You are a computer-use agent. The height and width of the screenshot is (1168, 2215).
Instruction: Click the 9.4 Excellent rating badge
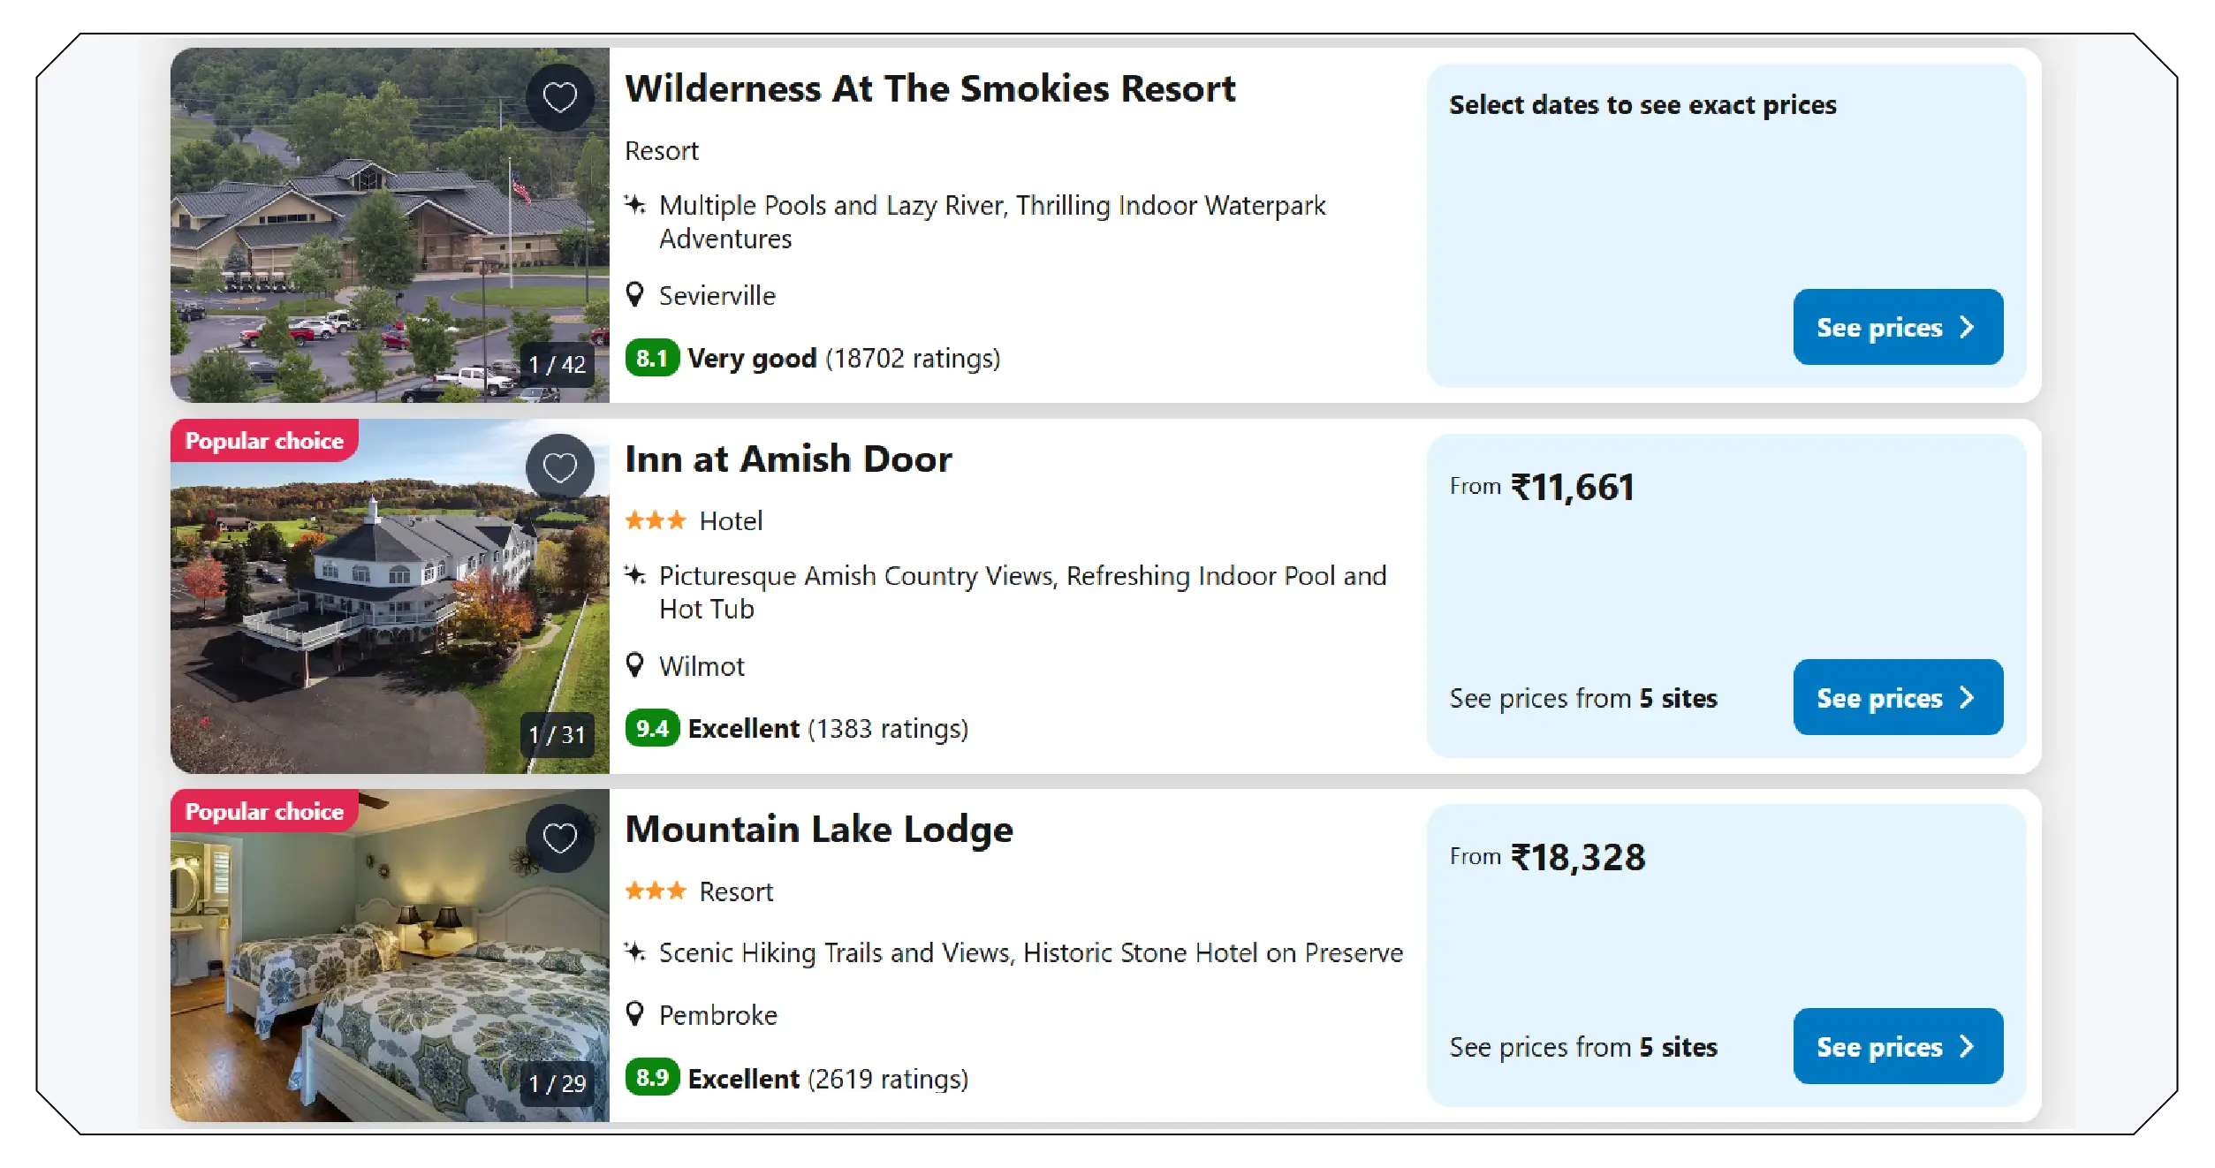pos(651,728)
